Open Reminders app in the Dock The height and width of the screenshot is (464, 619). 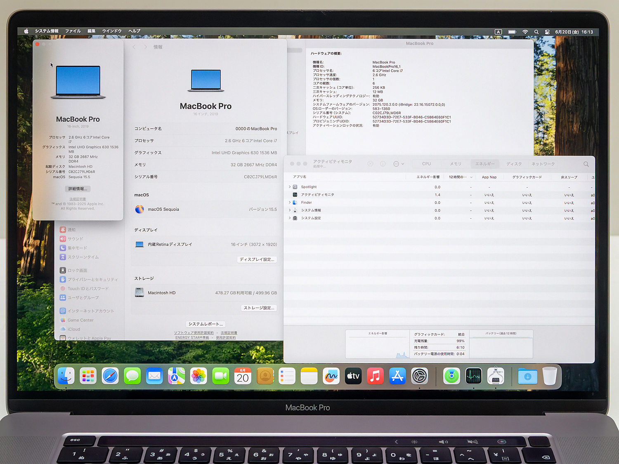tap(287, 376)
